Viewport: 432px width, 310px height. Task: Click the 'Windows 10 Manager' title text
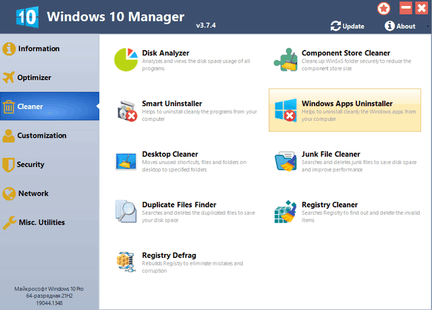pyautogui.click(x=115, y=16)
